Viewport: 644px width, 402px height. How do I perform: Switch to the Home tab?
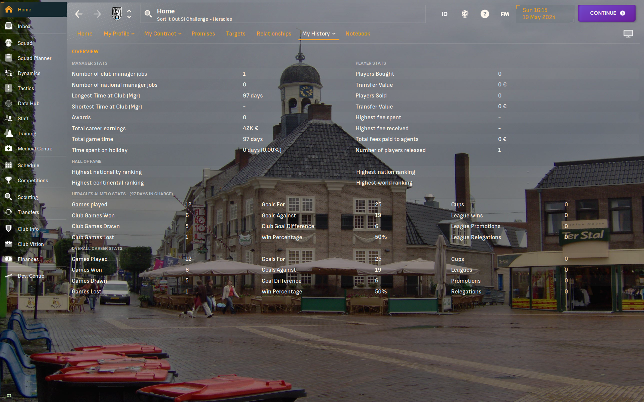[x=85, y=33]
